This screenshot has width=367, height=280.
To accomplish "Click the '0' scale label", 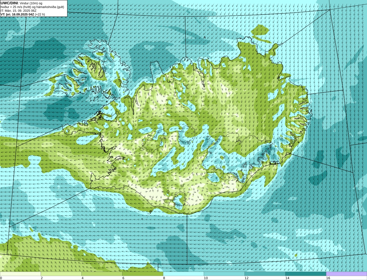I will click(x=1, y=278).
